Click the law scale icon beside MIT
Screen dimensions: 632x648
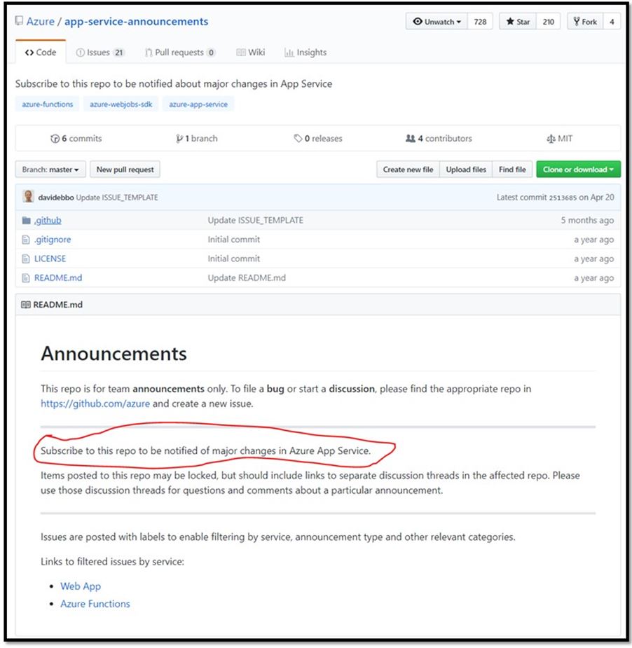click(551, 139)
